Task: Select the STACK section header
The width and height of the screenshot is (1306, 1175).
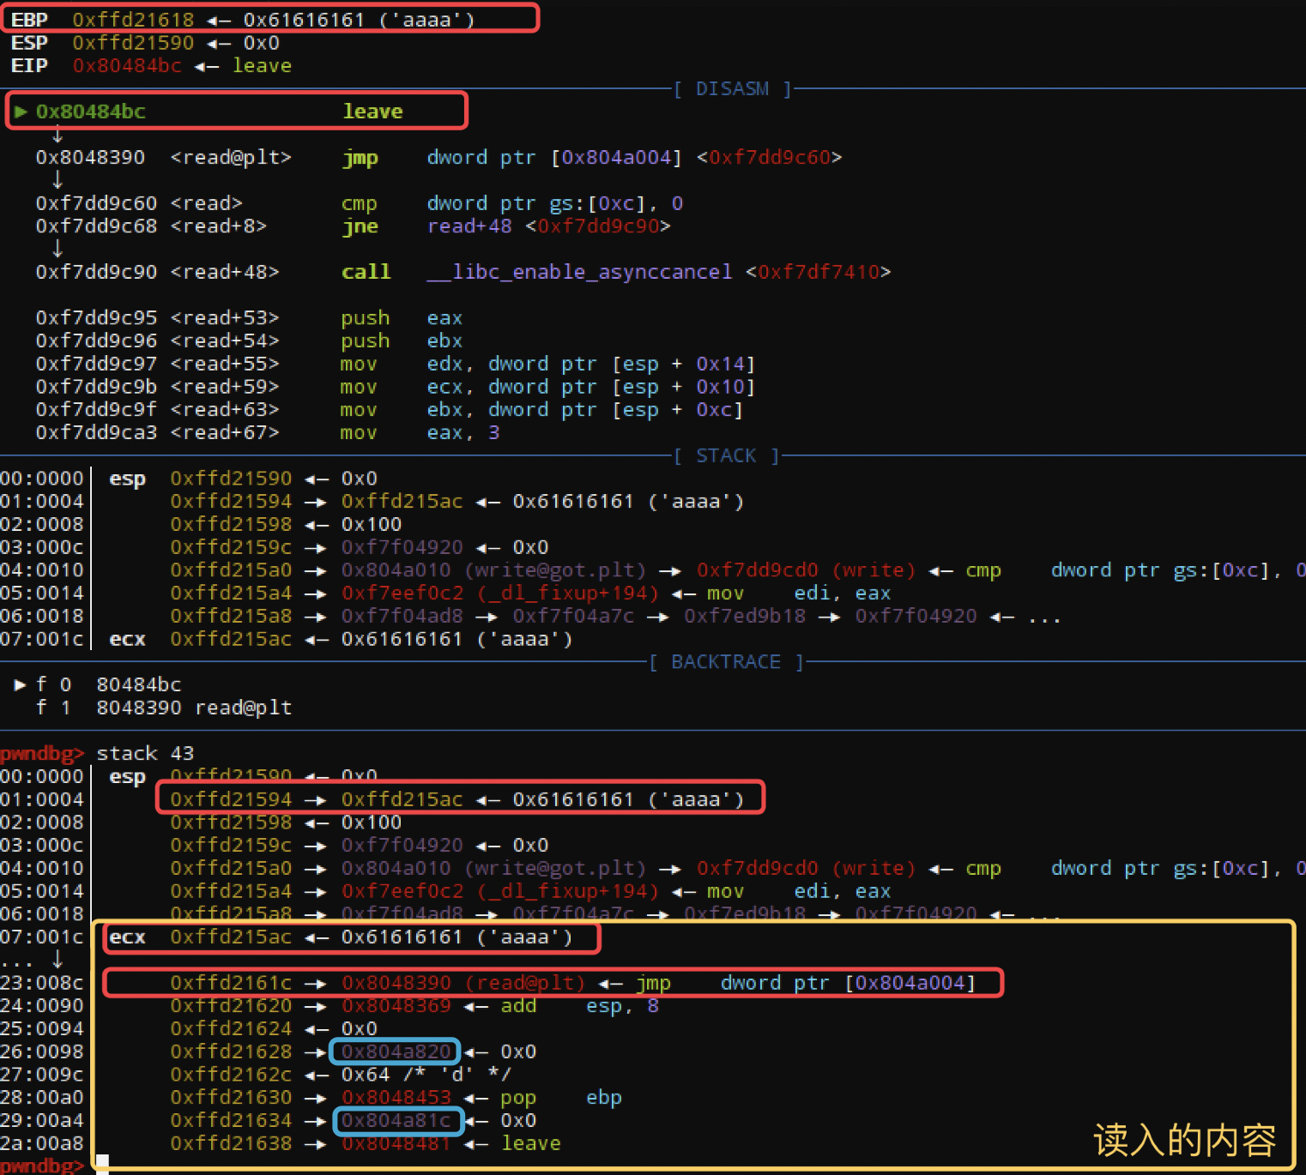Action: click(726, 455)
